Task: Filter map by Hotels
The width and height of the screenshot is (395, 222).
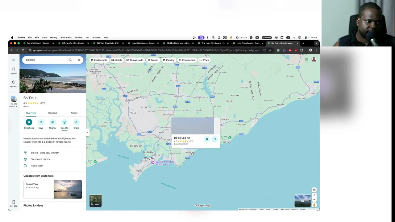Action: [x=117, y=60]
